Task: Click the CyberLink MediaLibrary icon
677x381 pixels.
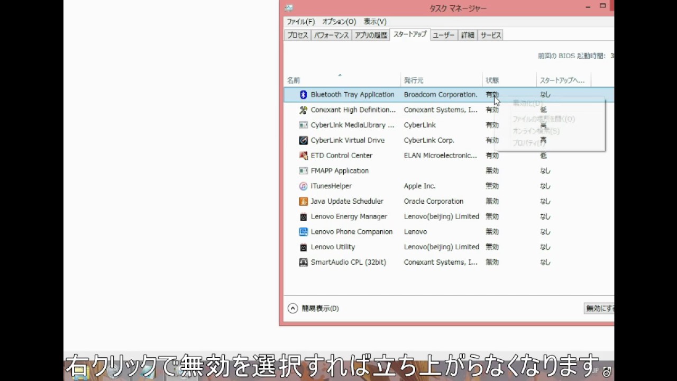Action: (303, 125)
